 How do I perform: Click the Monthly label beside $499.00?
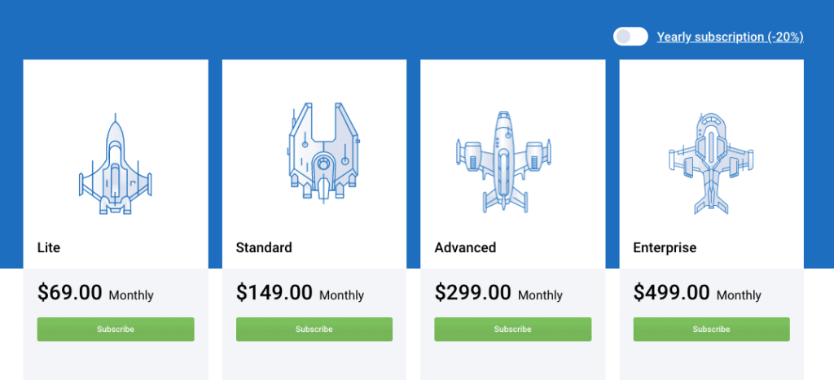(739, 295)
